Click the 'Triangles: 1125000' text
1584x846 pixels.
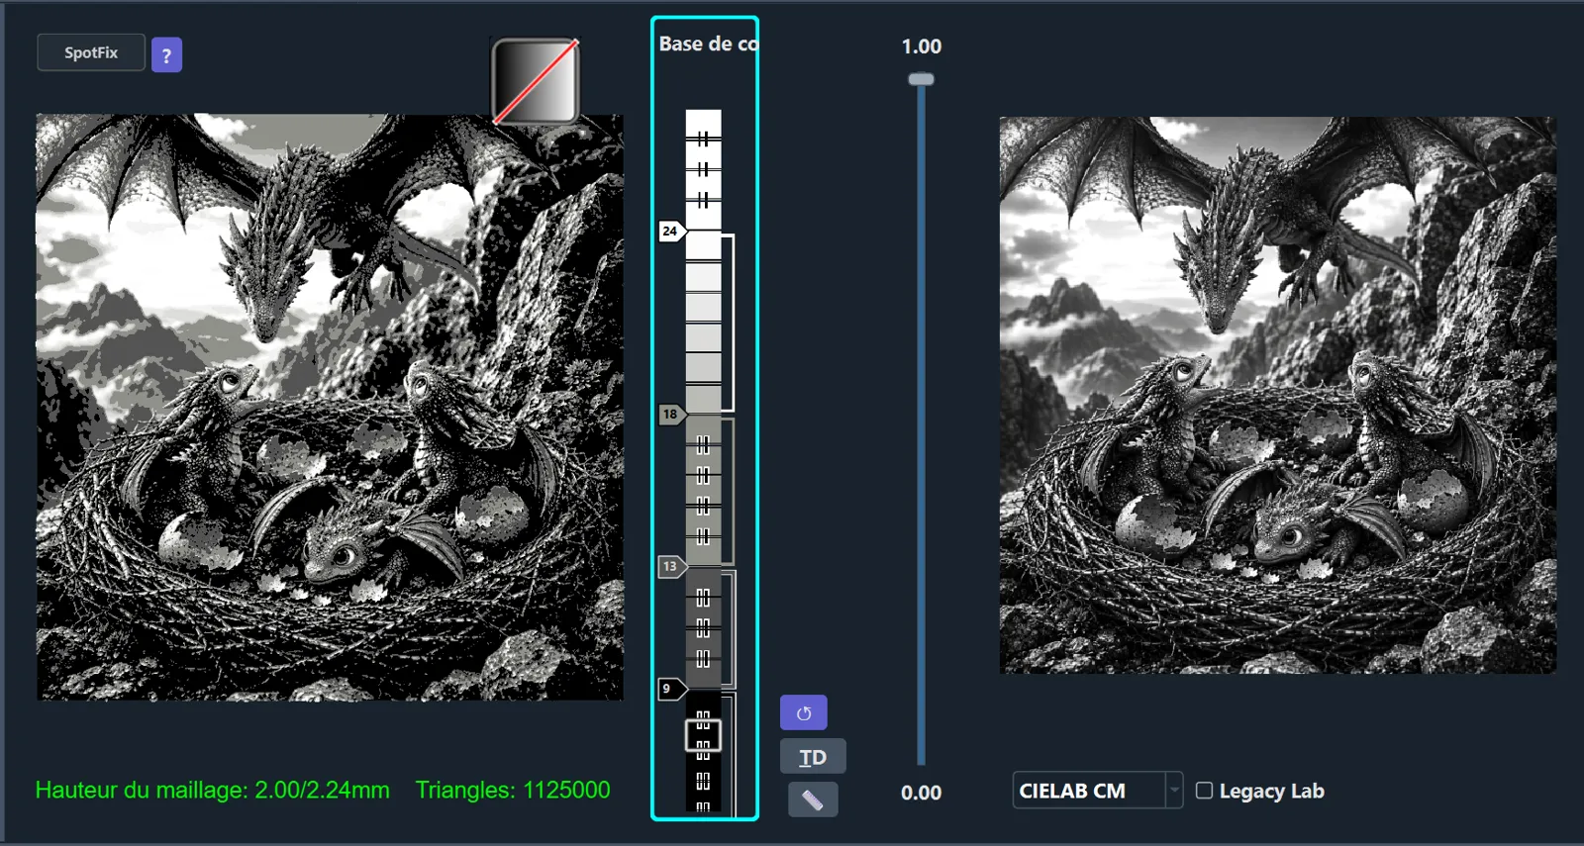513,790
